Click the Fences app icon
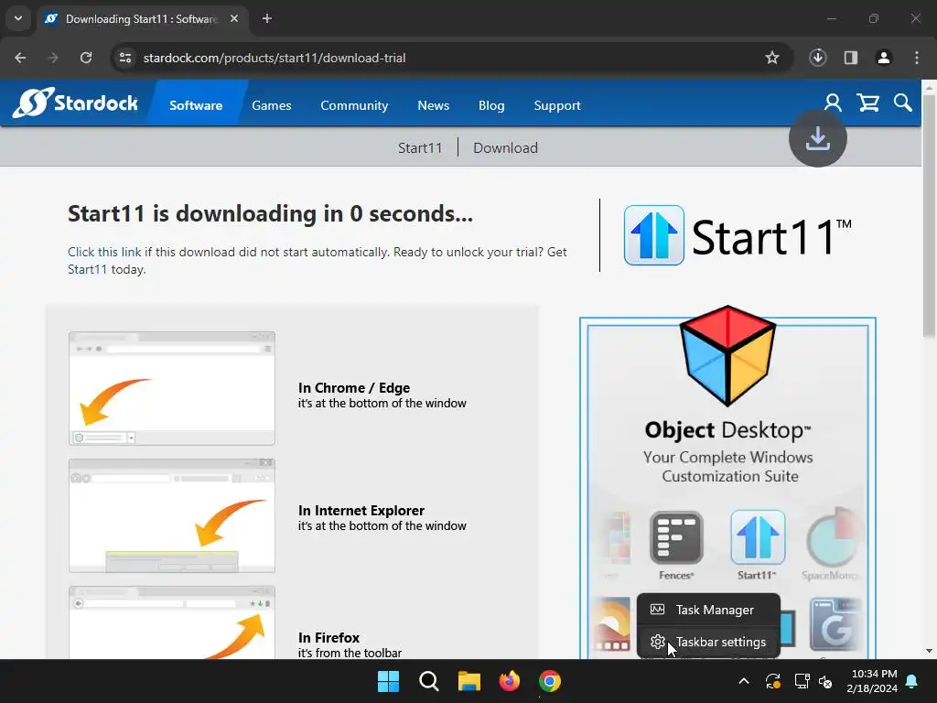This screenshot has height=703, width=937. pyautogui.click(x=676, y=538)
